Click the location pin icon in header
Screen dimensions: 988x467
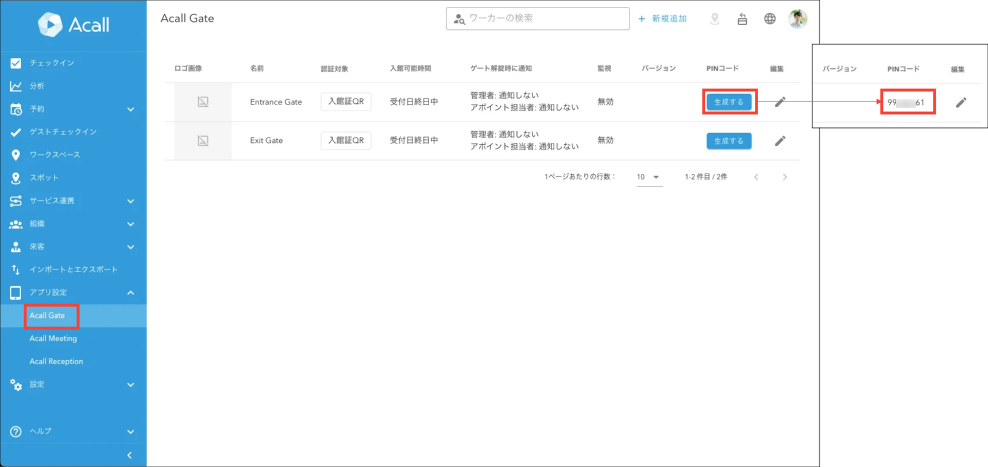click(x=715, y=19)
